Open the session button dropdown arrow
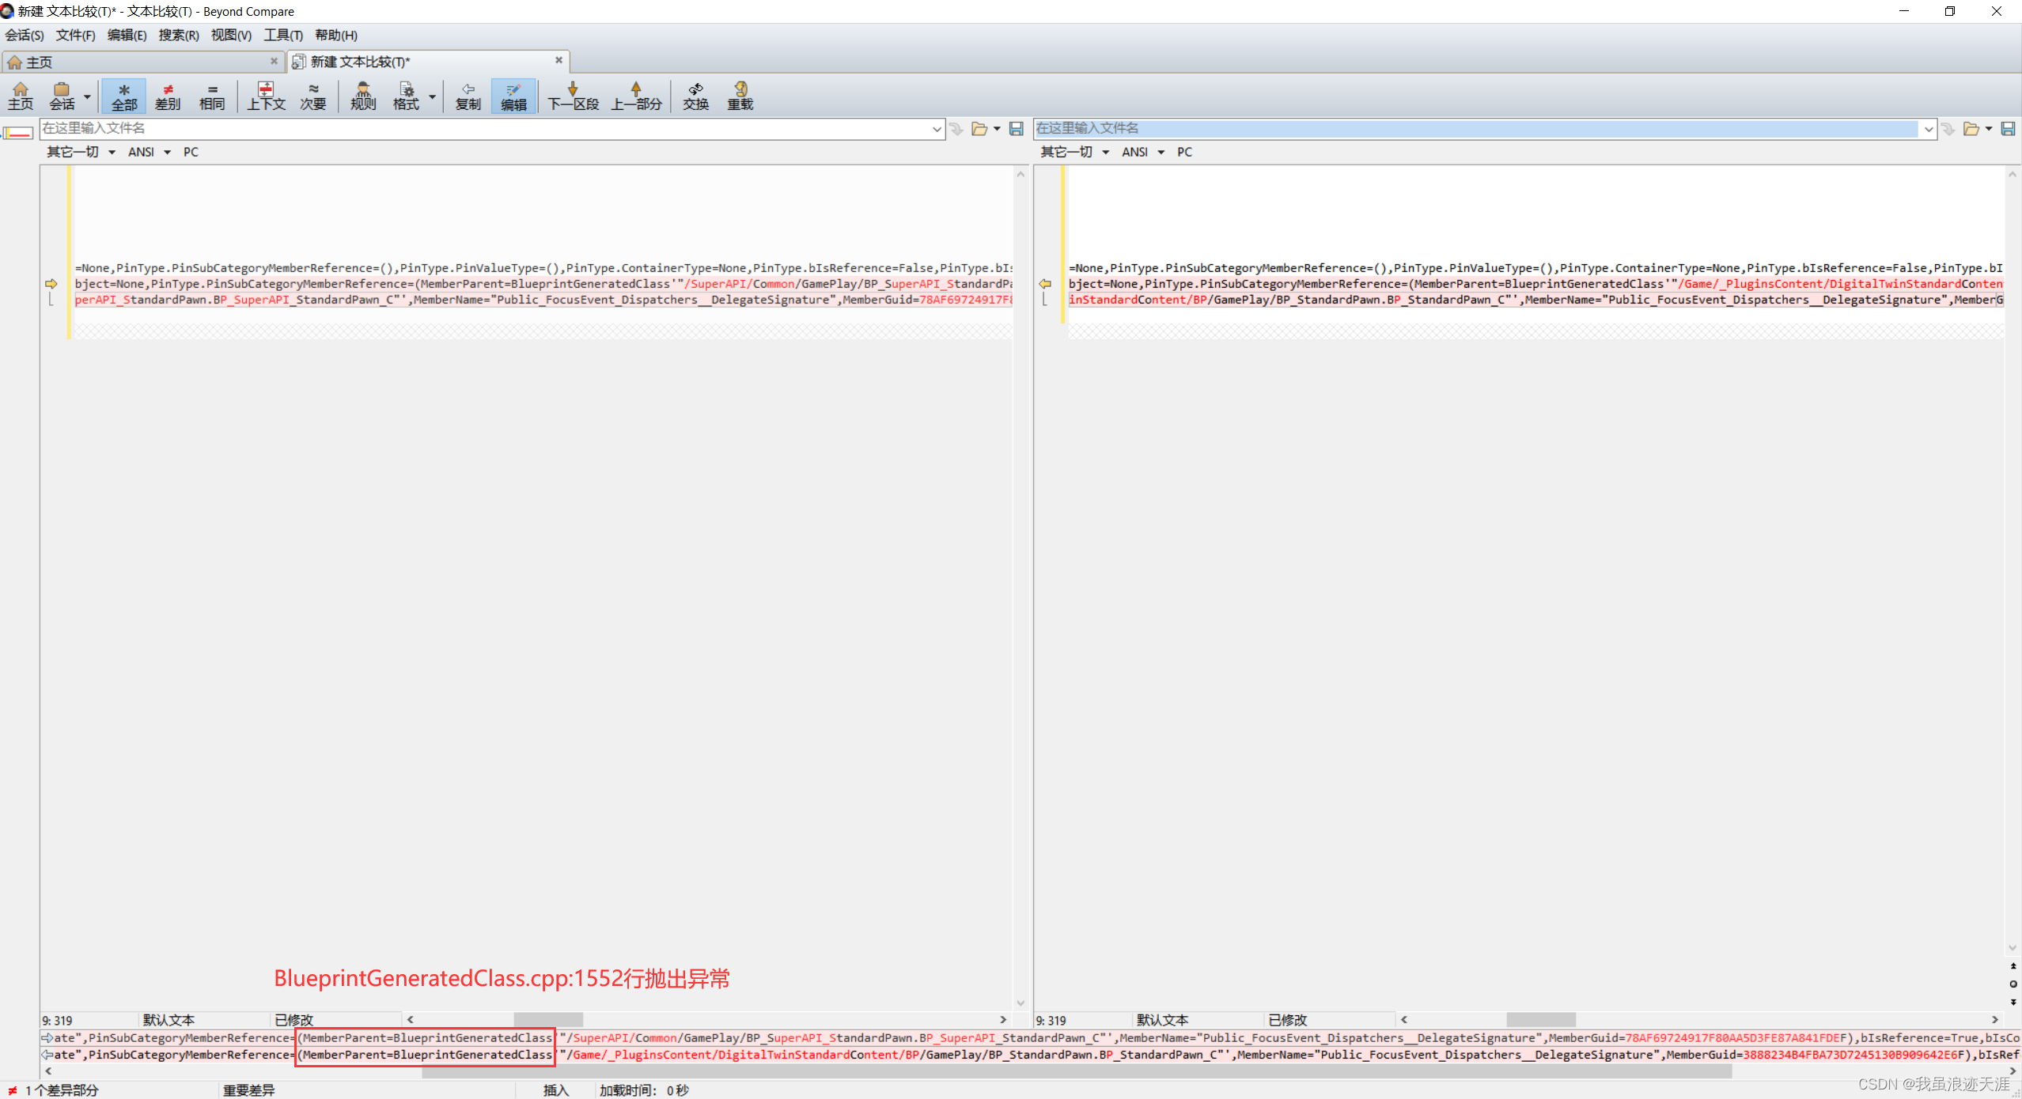2022x1099 pixels. (86, 95)
